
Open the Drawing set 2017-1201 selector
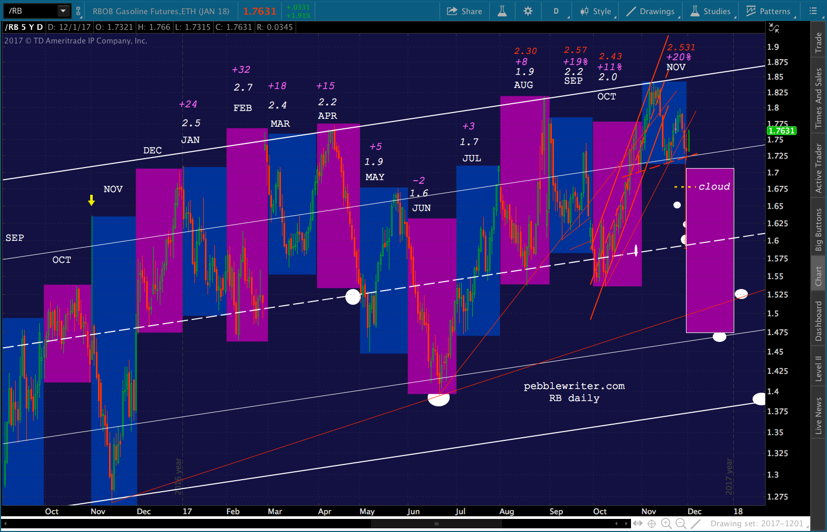756,524
